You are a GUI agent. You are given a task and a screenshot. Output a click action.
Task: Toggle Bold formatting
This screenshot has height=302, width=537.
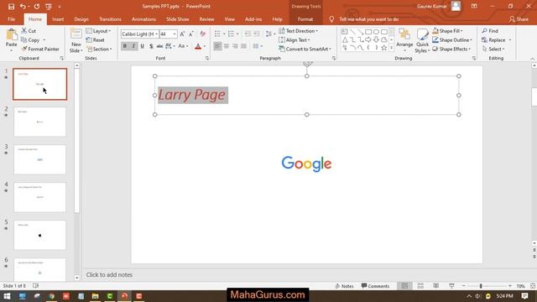point(125,46)
